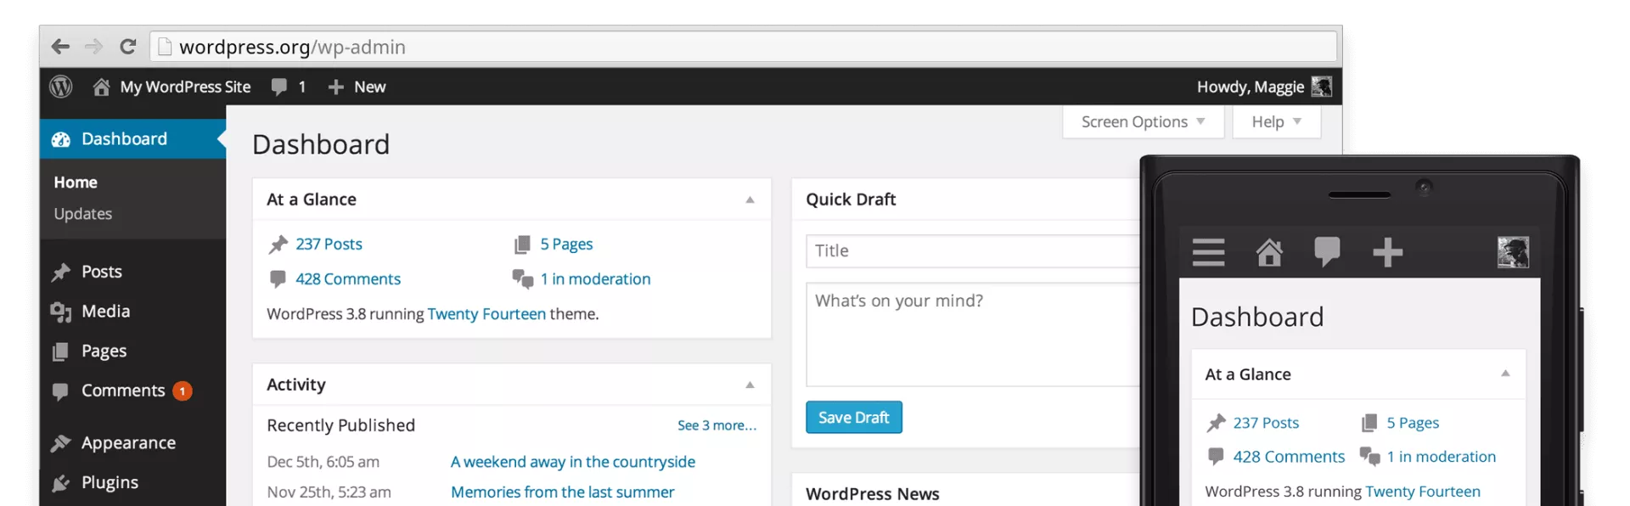Screen dimensions: 1630x506
Task: Tap the 5 Pages link on phone
Action: coord(1414,423)
